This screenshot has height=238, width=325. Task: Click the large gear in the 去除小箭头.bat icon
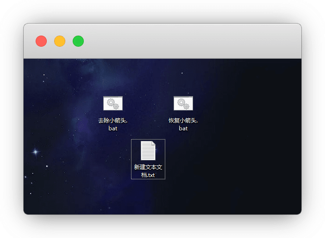[x=111, y=103]
